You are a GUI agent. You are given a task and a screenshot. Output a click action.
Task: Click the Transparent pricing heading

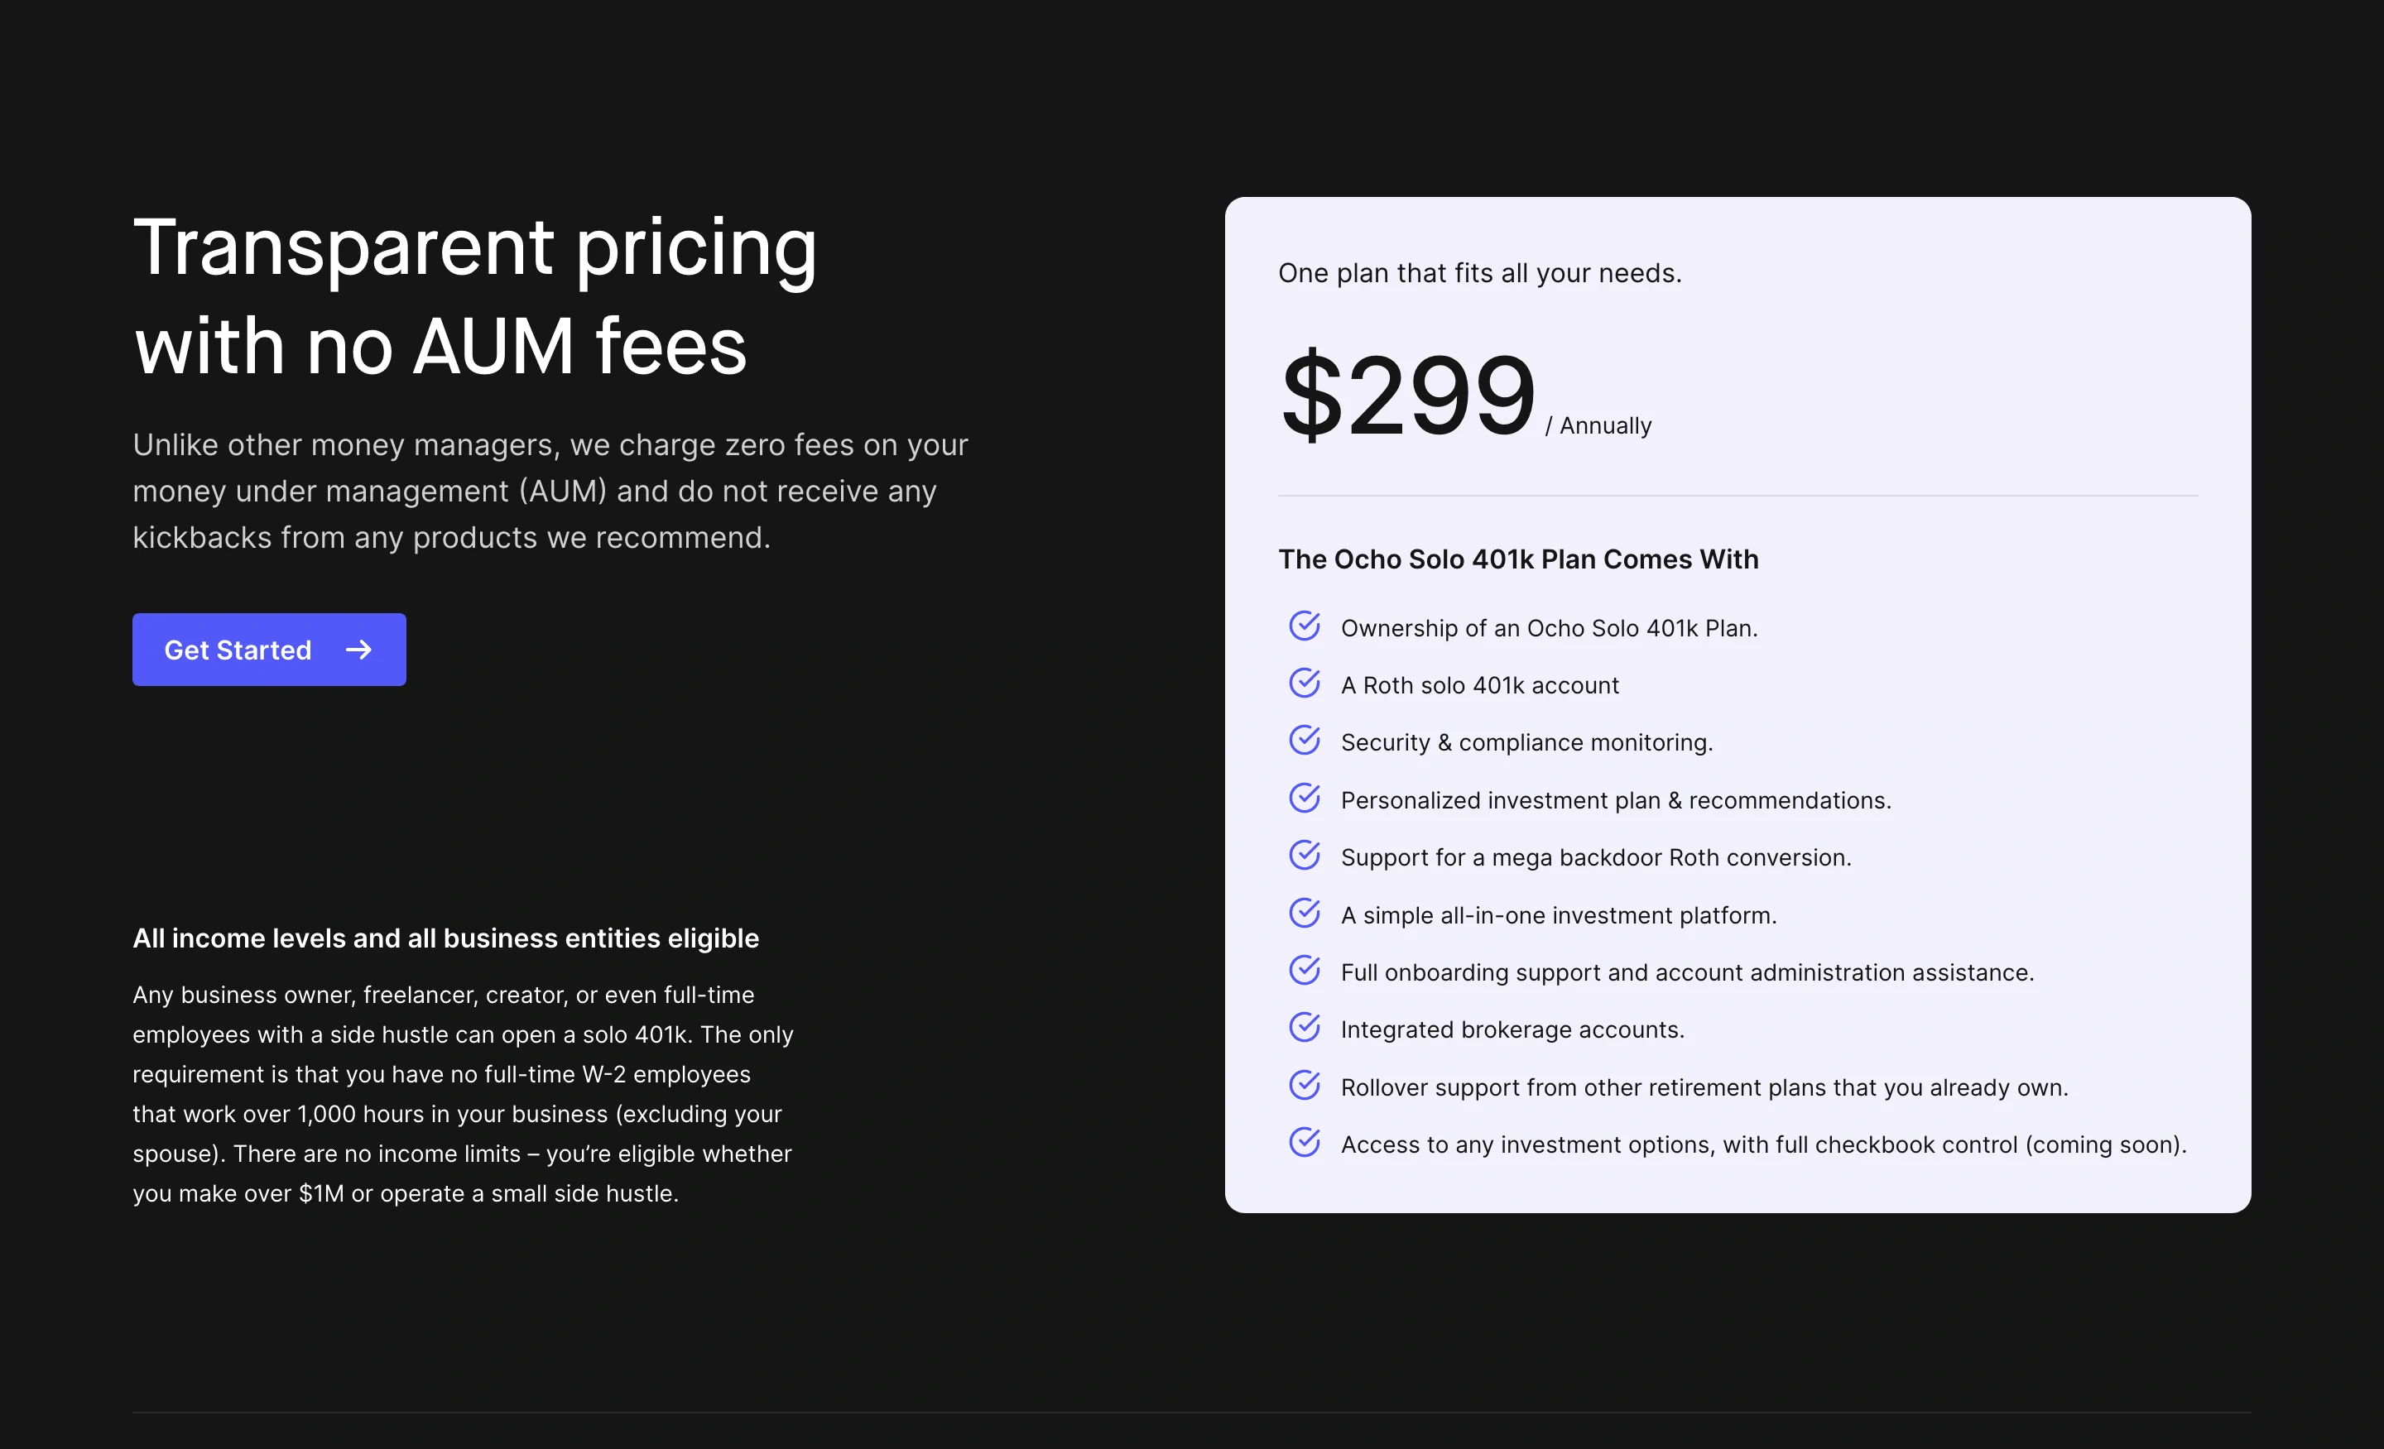coord(475,295)
